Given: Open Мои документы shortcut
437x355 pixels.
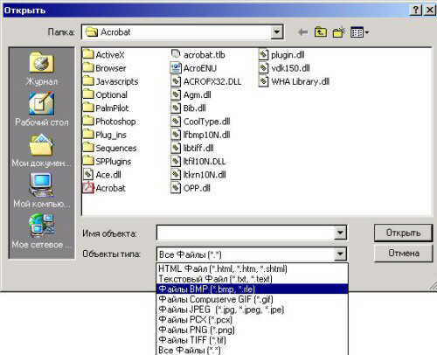Looking at the screenshot, I should [x=41, y=150].
